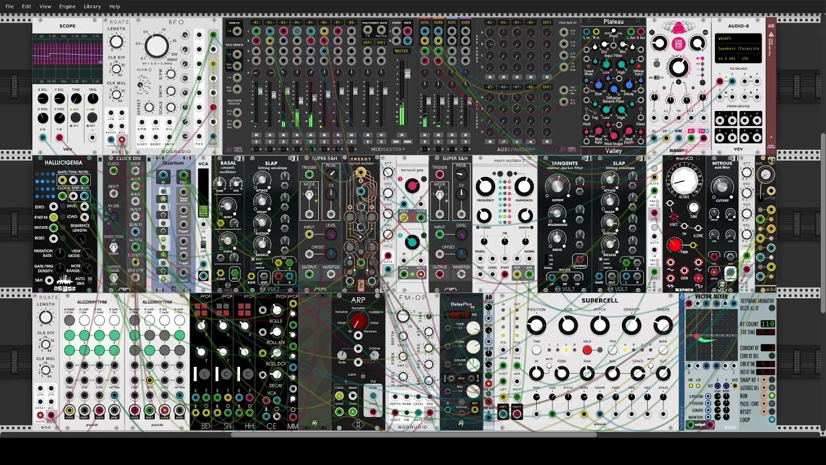The height and width of the screenshot is (465, 826).
Task: Toggle the Plateau Hold button
Action: coord(587,108)
